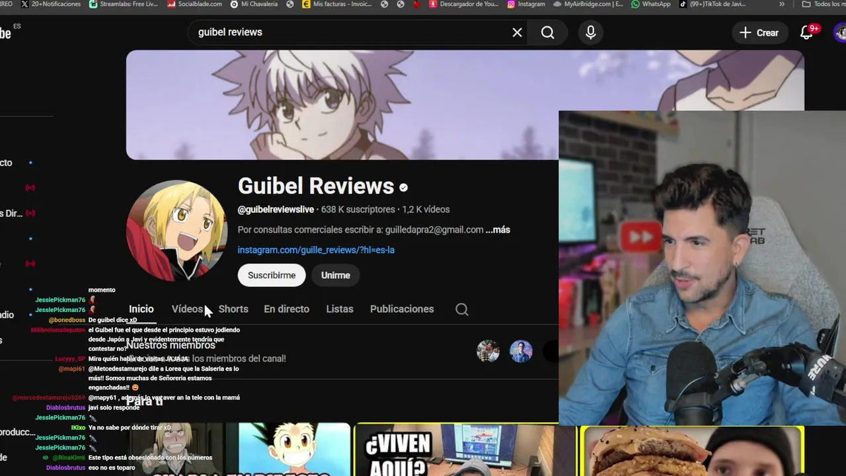Open the Crear create menu

pyautogui.click(x=759, y=32)
